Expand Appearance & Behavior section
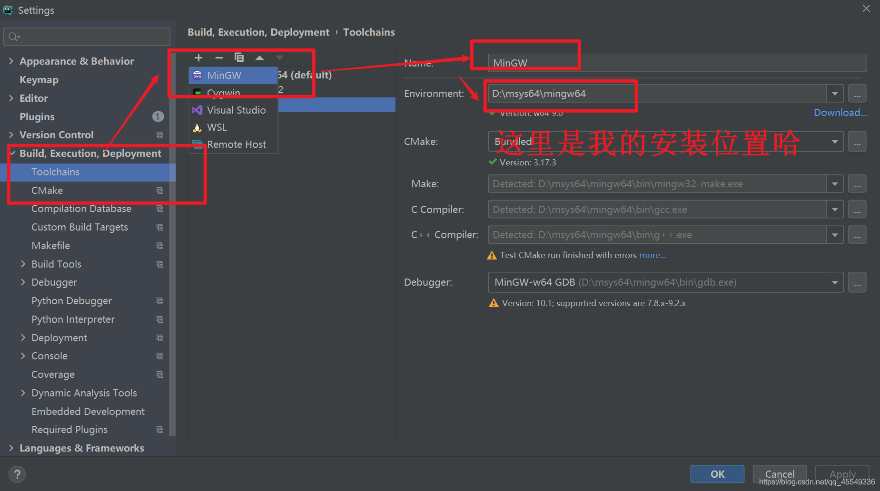 11,61
